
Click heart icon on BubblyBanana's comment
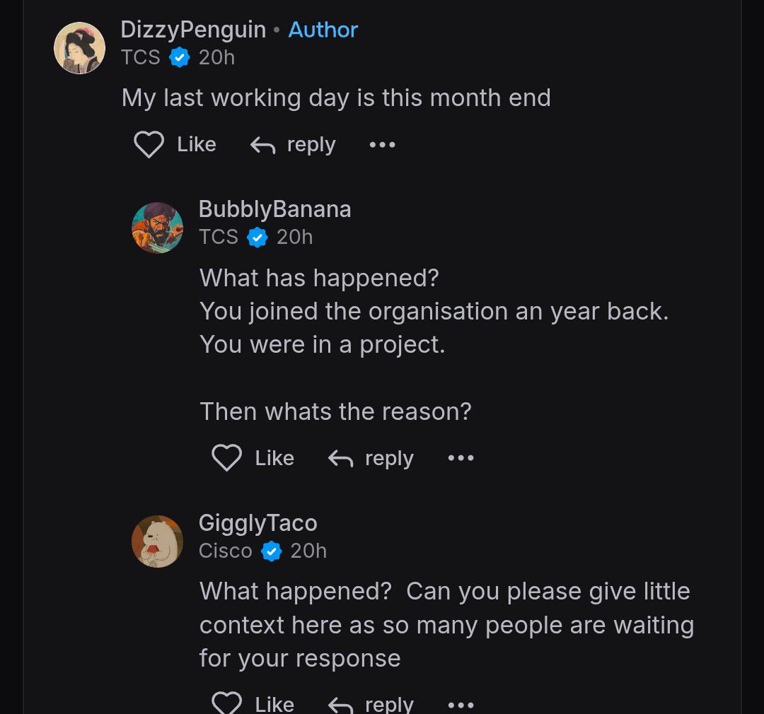coord(226,458)
